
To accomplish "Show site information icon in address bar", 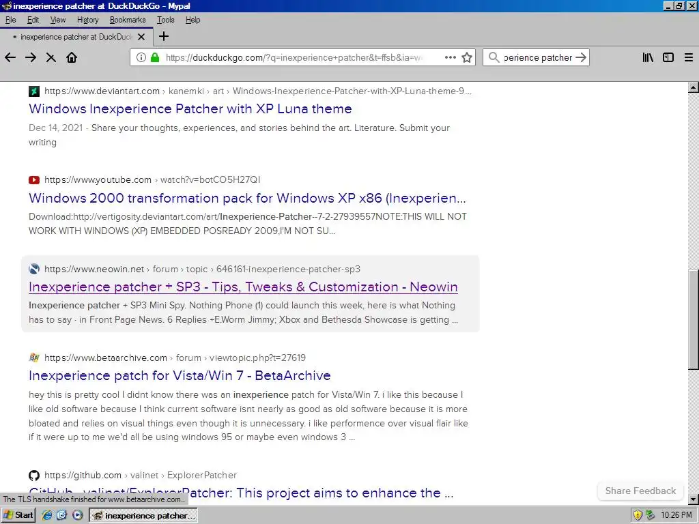I will coord(141,57).
